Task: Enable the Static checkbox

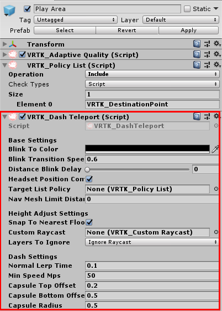Action: [187, 9]
